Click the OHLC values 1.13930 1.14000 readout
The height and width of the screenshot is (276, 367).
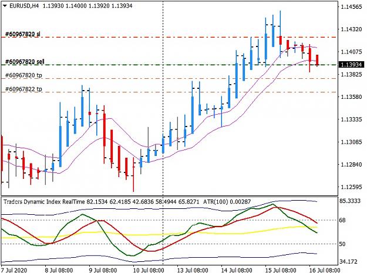(x=87, y=6)
